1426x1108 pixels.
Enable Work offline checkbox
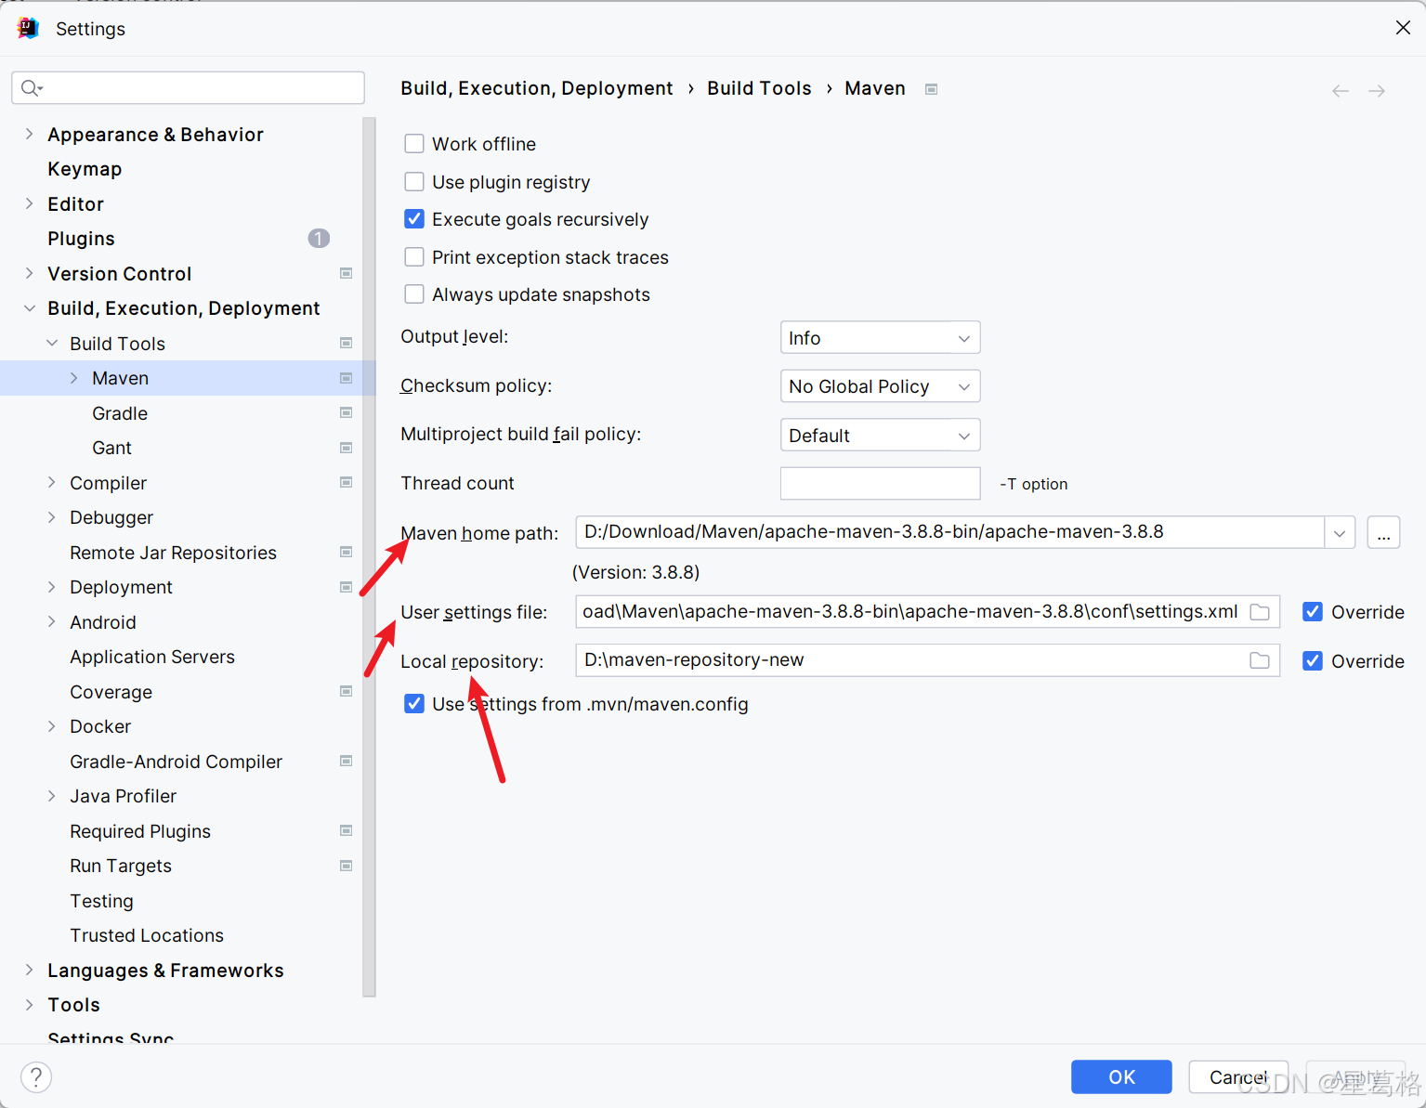click(x=414, y=144)
